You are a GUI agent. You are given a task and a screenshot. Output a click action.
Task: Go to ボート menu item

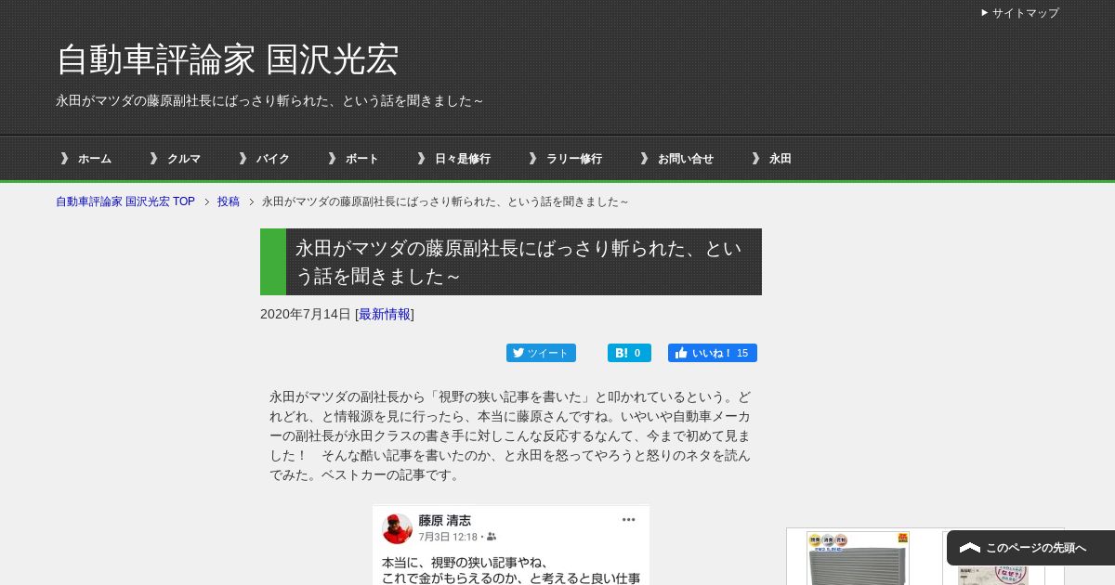click(362, 159)
